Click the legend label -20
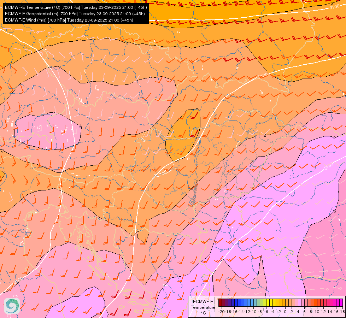Image resolution: width=346 pixels, height=318 pixels. coord(222,312)
